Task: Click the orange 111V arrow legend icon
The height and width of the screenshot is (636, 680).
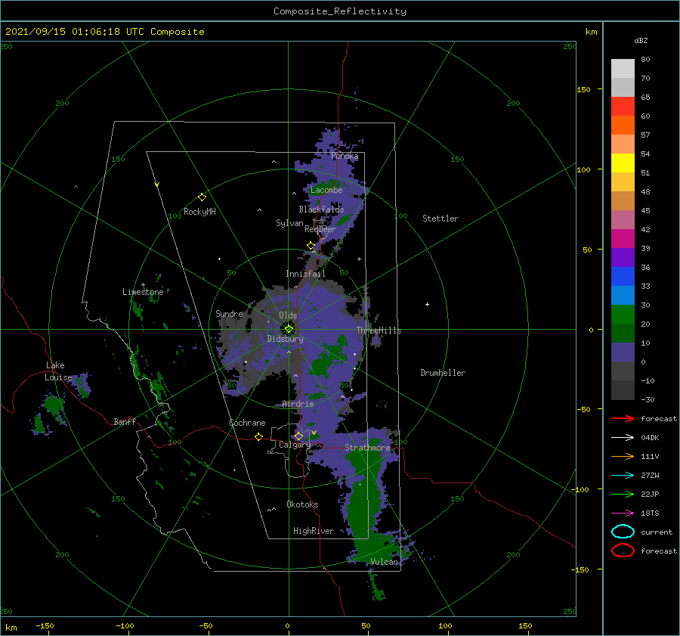Action: pos(623,456)
